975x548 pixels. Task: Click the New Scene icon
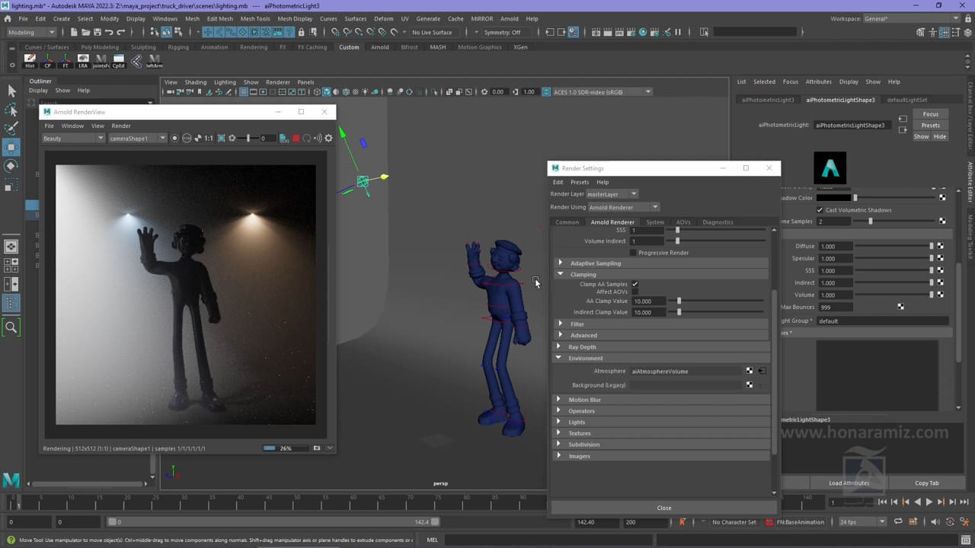coord(73,32)
